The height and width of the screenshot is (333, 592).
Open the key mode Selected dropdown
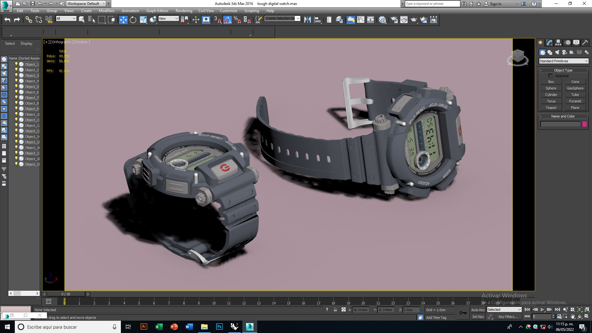504,310
